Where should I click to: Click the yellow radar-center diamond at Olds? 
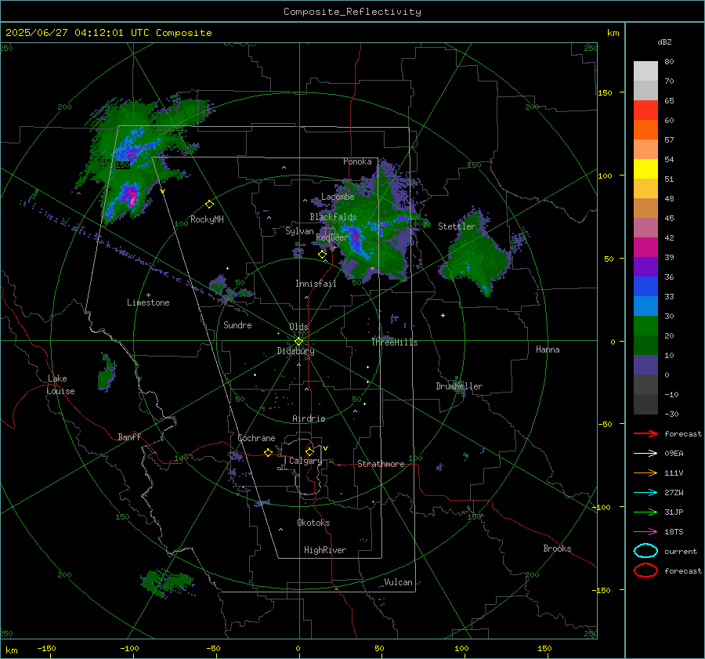click(298, 342)
